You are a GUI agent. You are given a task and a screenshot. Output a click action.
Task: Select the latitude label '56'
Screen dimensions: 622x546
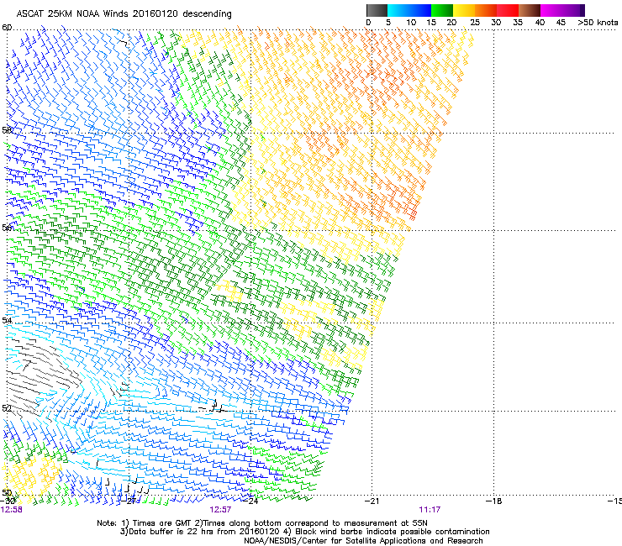point(7,228)
